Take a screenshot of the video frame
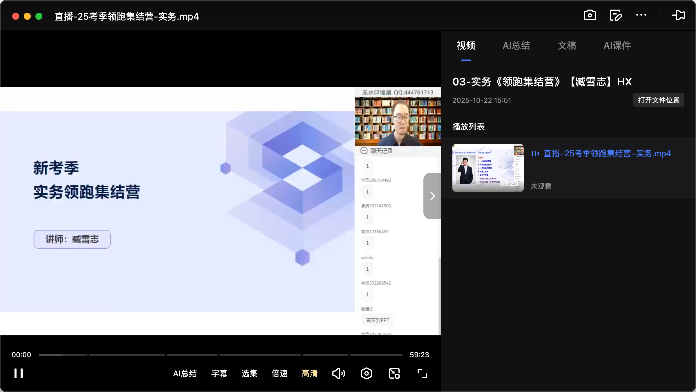696x392 pixels. tap(590, 15)
